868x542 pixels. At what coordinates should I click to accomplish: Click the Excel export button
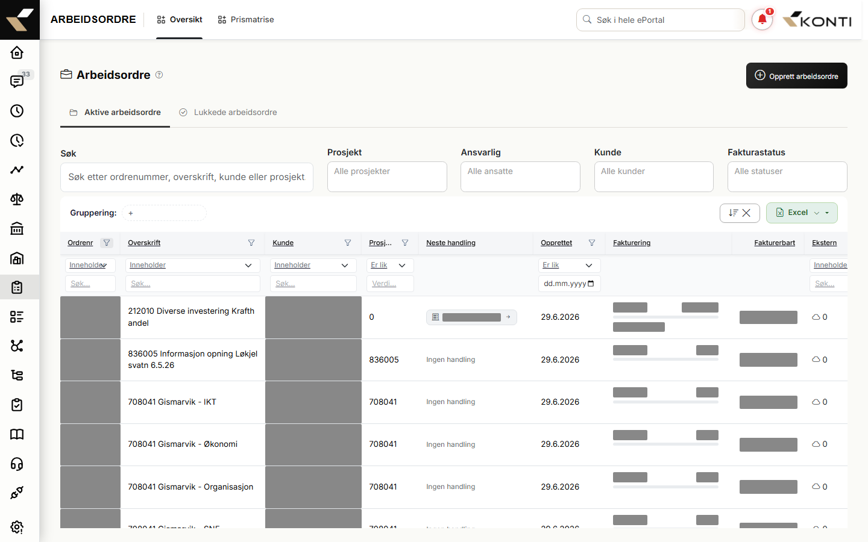[x=802, y=213]
